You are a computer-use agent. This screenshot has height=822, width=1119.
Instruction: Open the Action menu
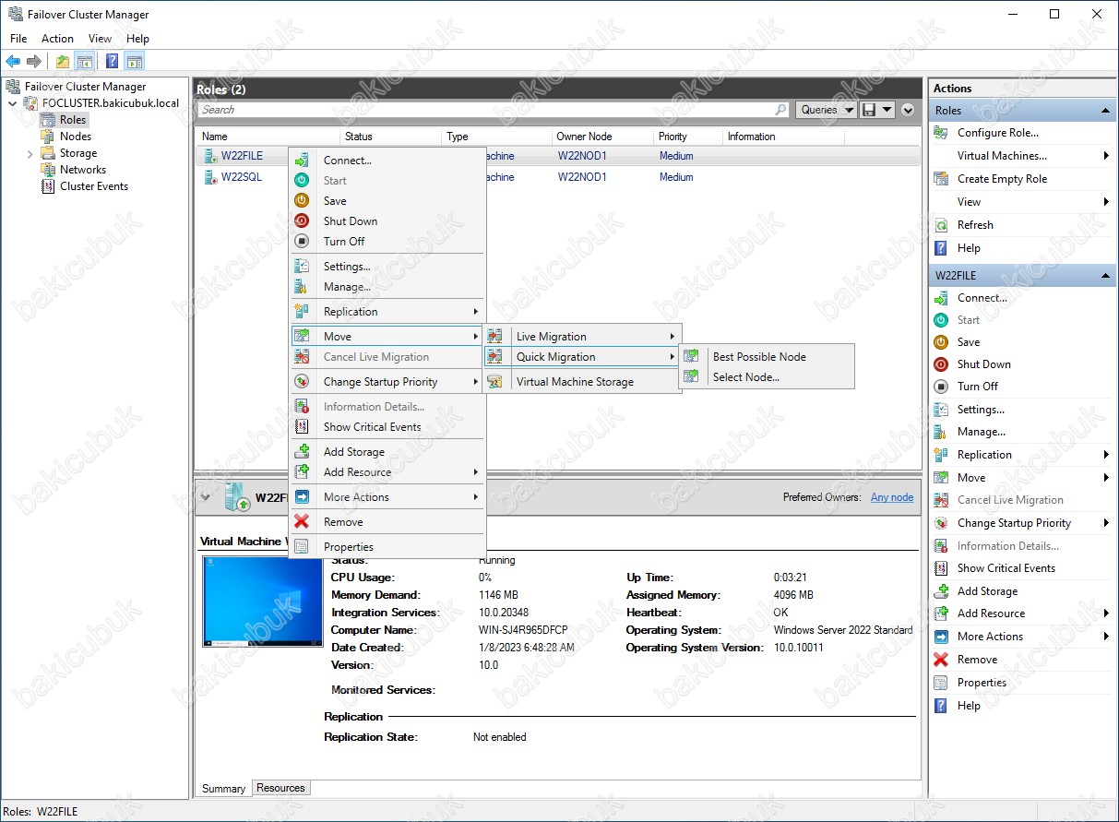click(x=57, y=39)
